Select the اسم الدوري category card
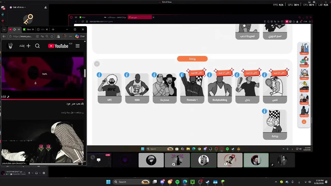 (275, 32)
